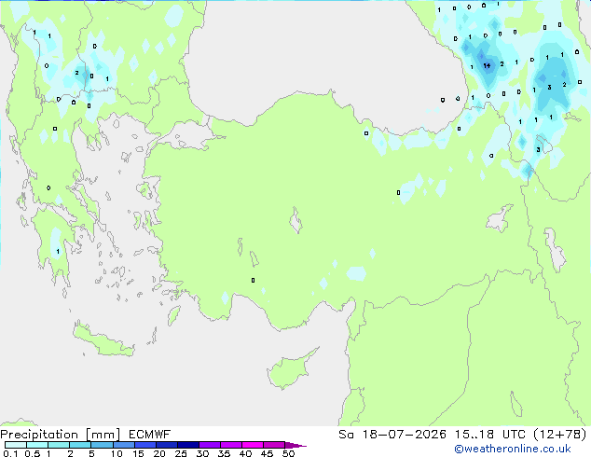The width and height of the screenshot is (591, 457).
Task: Click the Precipitation [mm] title label
Action: coord(61,435)
